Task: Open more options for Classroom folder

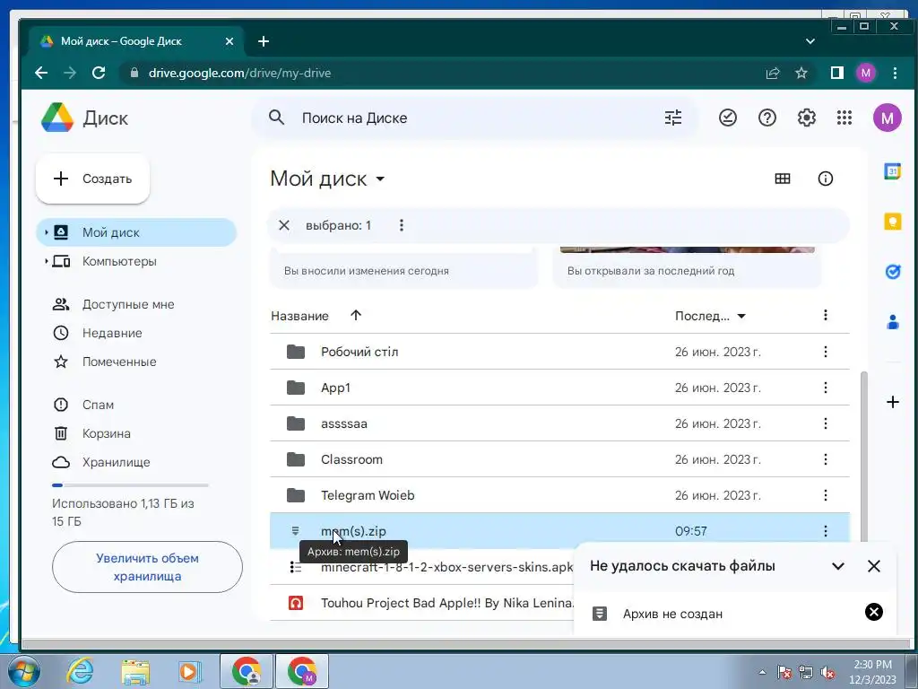Action: point(826,459)
